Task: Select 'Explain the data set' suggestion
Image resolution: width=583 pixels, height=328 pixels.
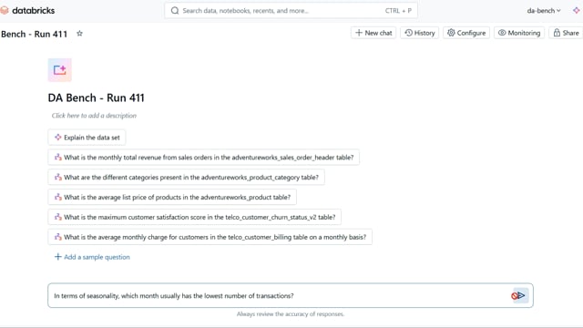Action: (x=87, y=138)
